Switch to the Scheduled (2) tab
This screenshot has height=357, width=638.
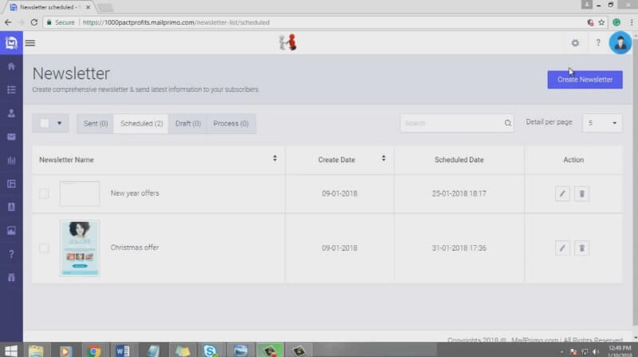tap(141, 124)
